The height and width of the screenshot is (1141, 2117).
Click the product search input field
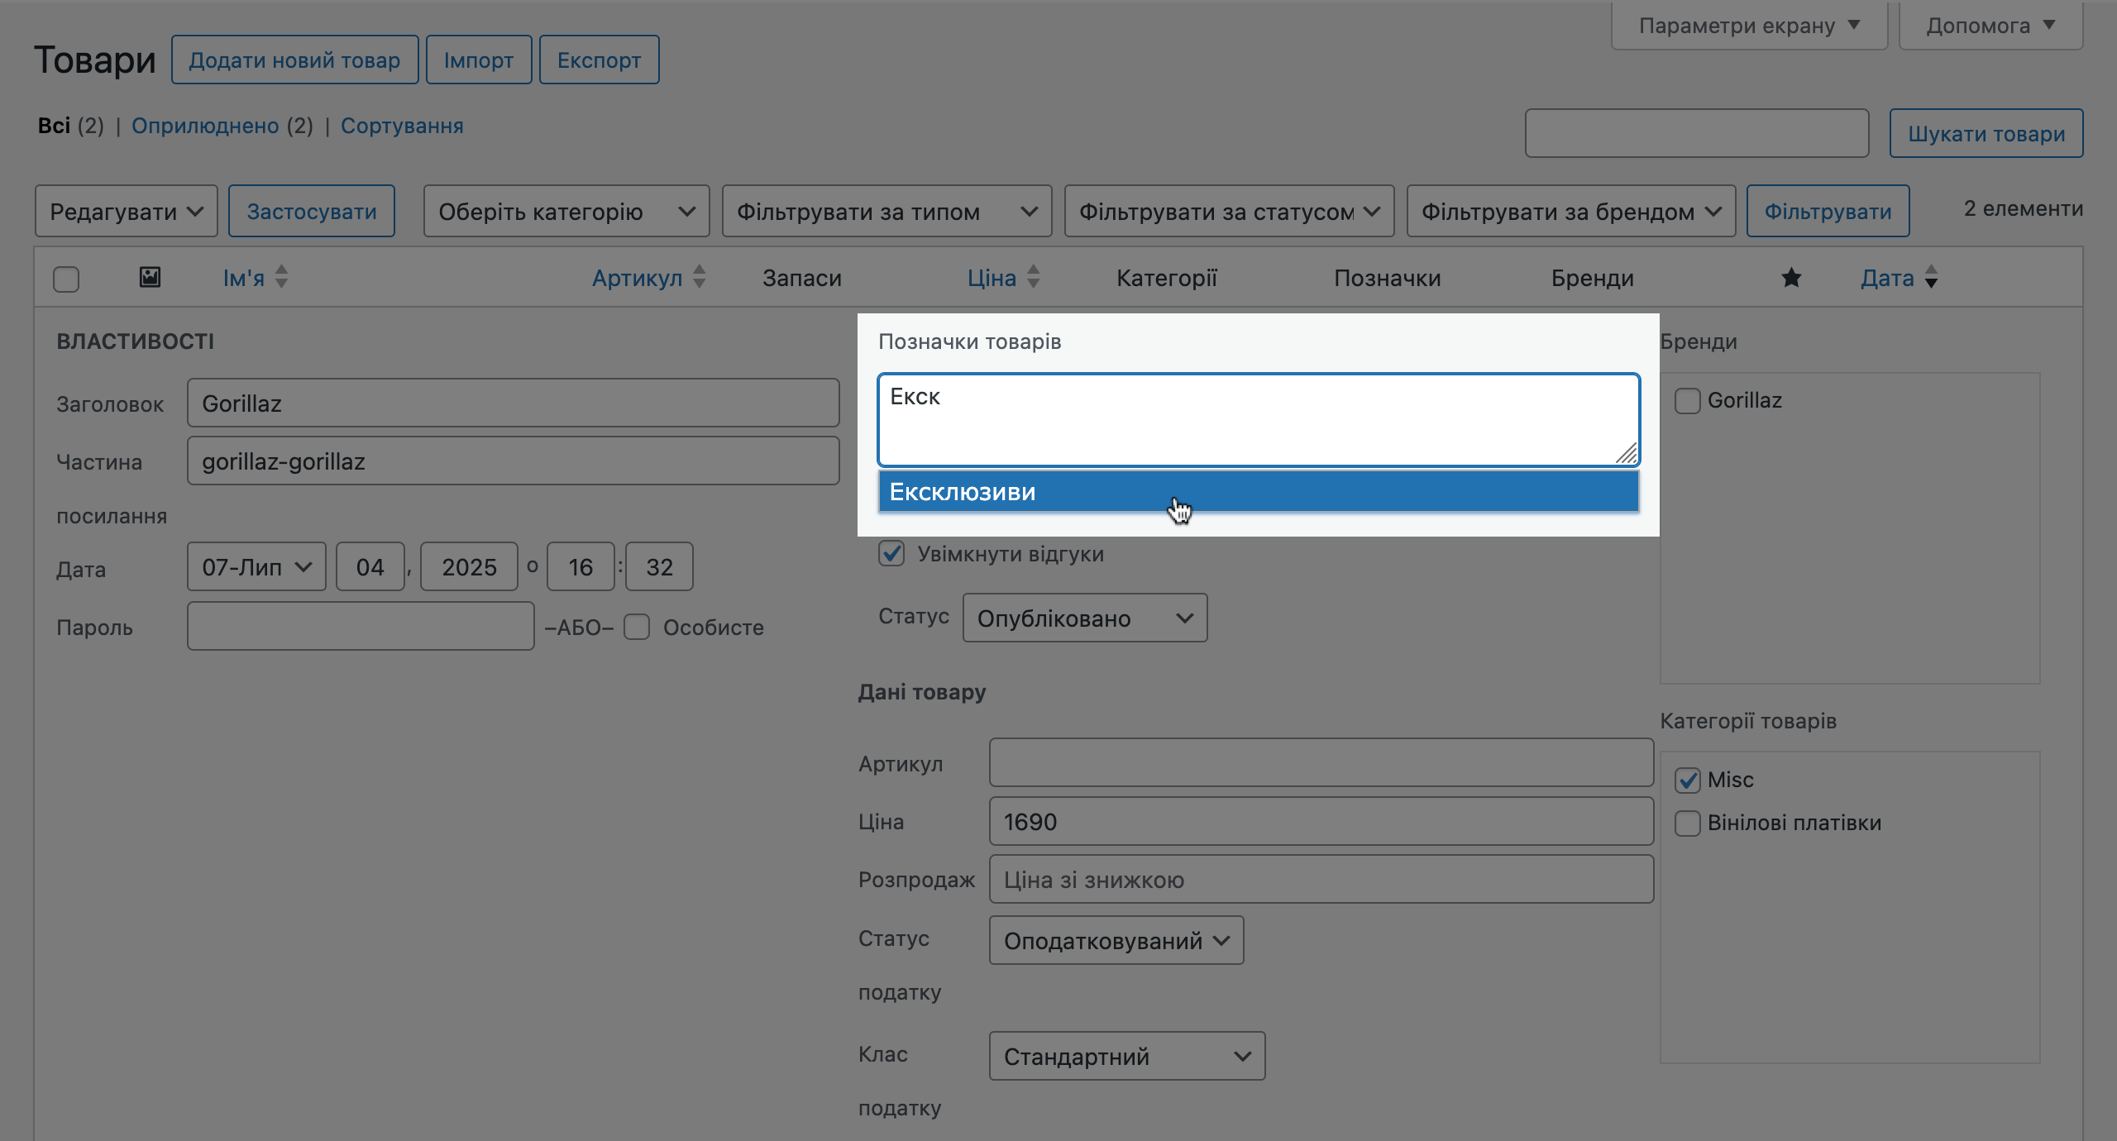coord(1697,133)
